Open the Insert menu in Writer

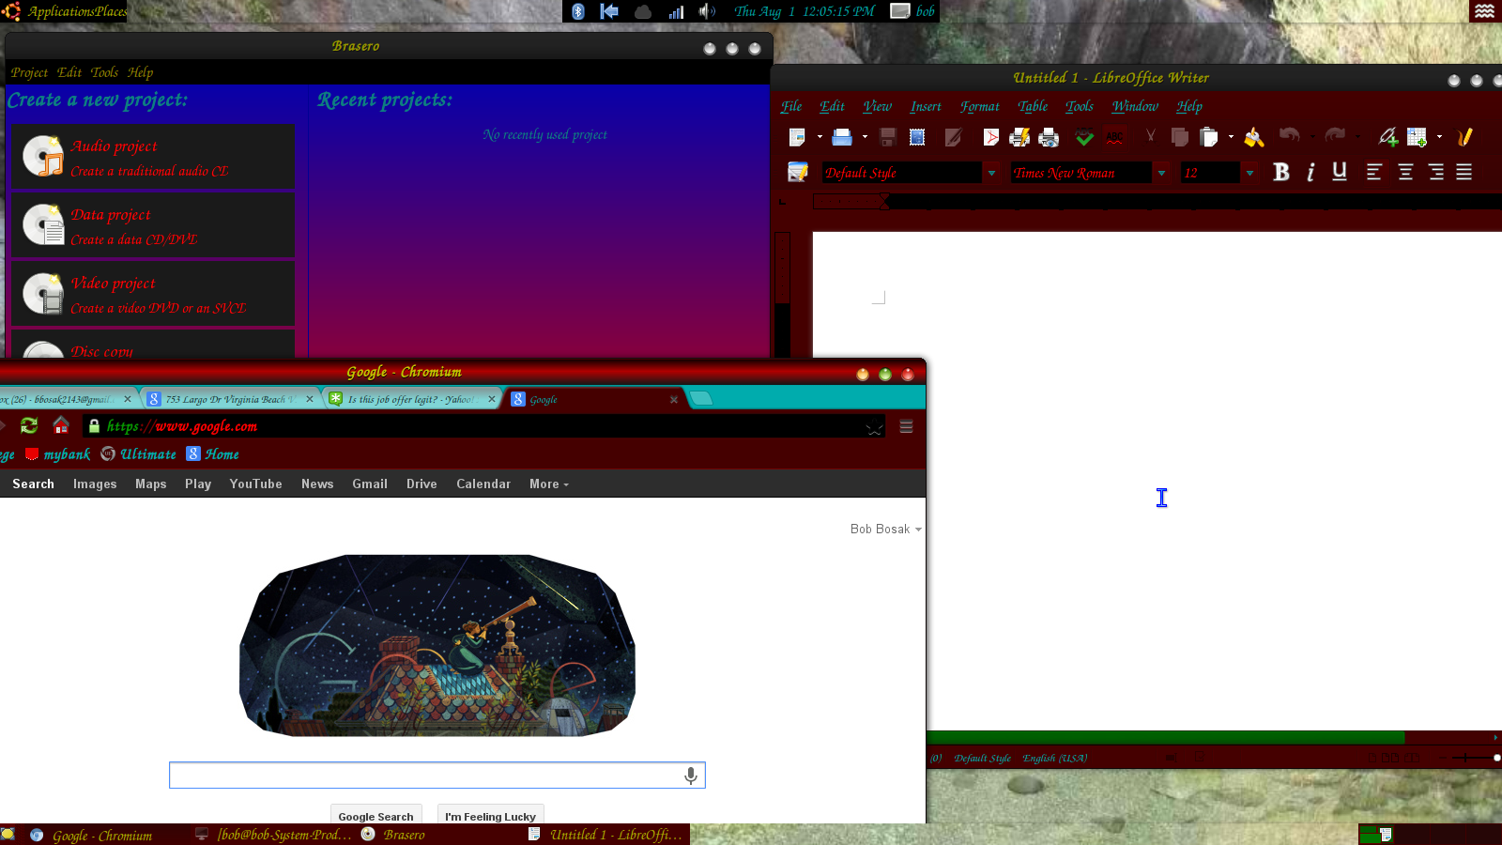pos(925,106)
